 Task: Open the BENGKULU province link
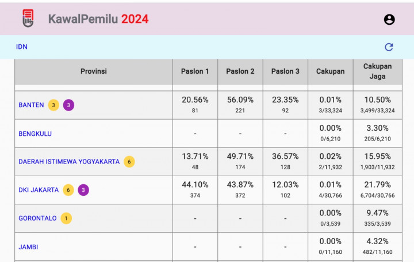coord(35,134)
